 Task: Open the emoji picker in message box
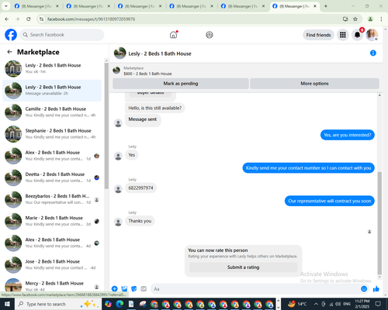coord(364,289)
